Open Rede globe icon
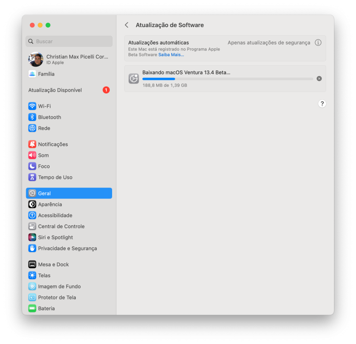The height and width of the screenshot is (344, 356). click(32, 128)
